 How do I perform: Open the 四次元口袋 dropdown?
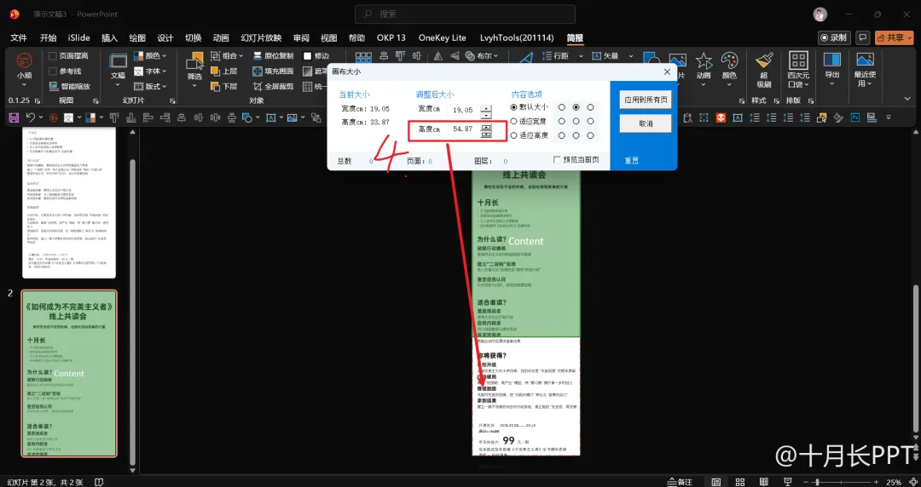(x=798, y=69)
